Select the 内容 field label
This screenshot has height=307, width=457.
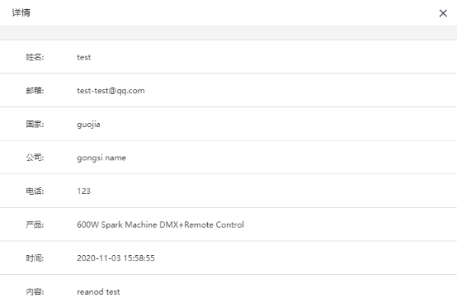point(34,292)
